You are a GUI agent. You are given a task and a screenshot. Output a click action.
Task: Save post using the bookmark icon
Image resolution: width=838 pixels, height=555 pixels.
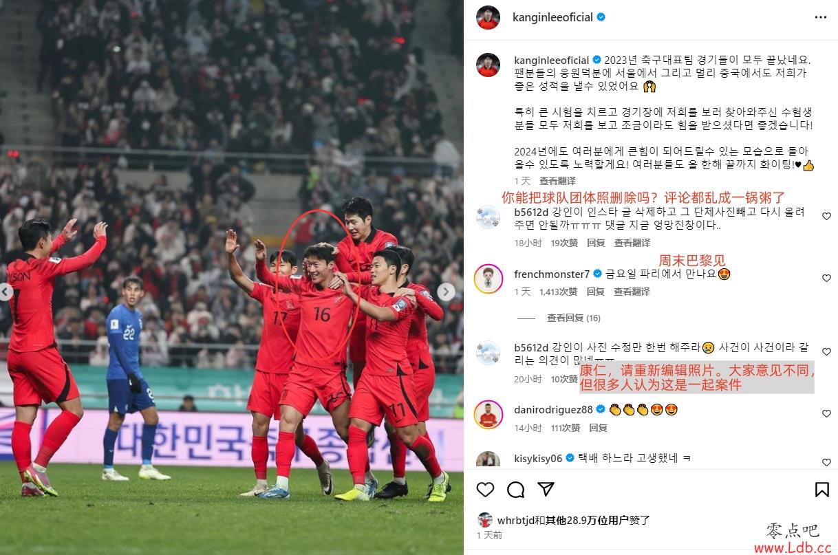tap(821, 490)
